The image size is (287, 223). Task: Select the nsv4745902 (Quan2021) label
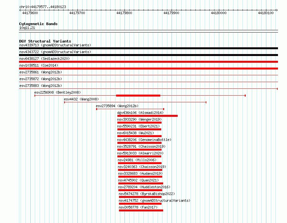coord(138,180)
